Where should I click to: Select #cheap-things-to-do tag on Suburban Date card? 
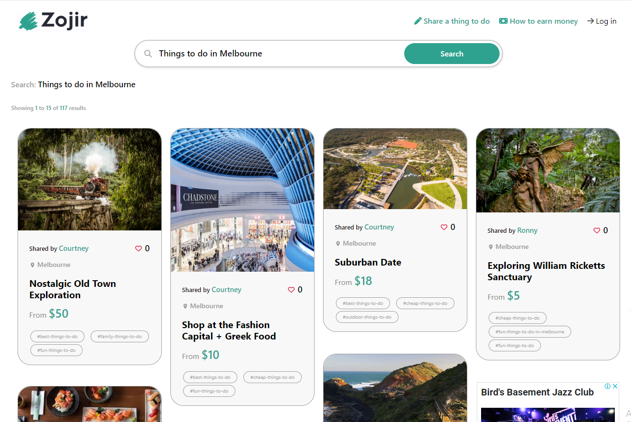425,303
